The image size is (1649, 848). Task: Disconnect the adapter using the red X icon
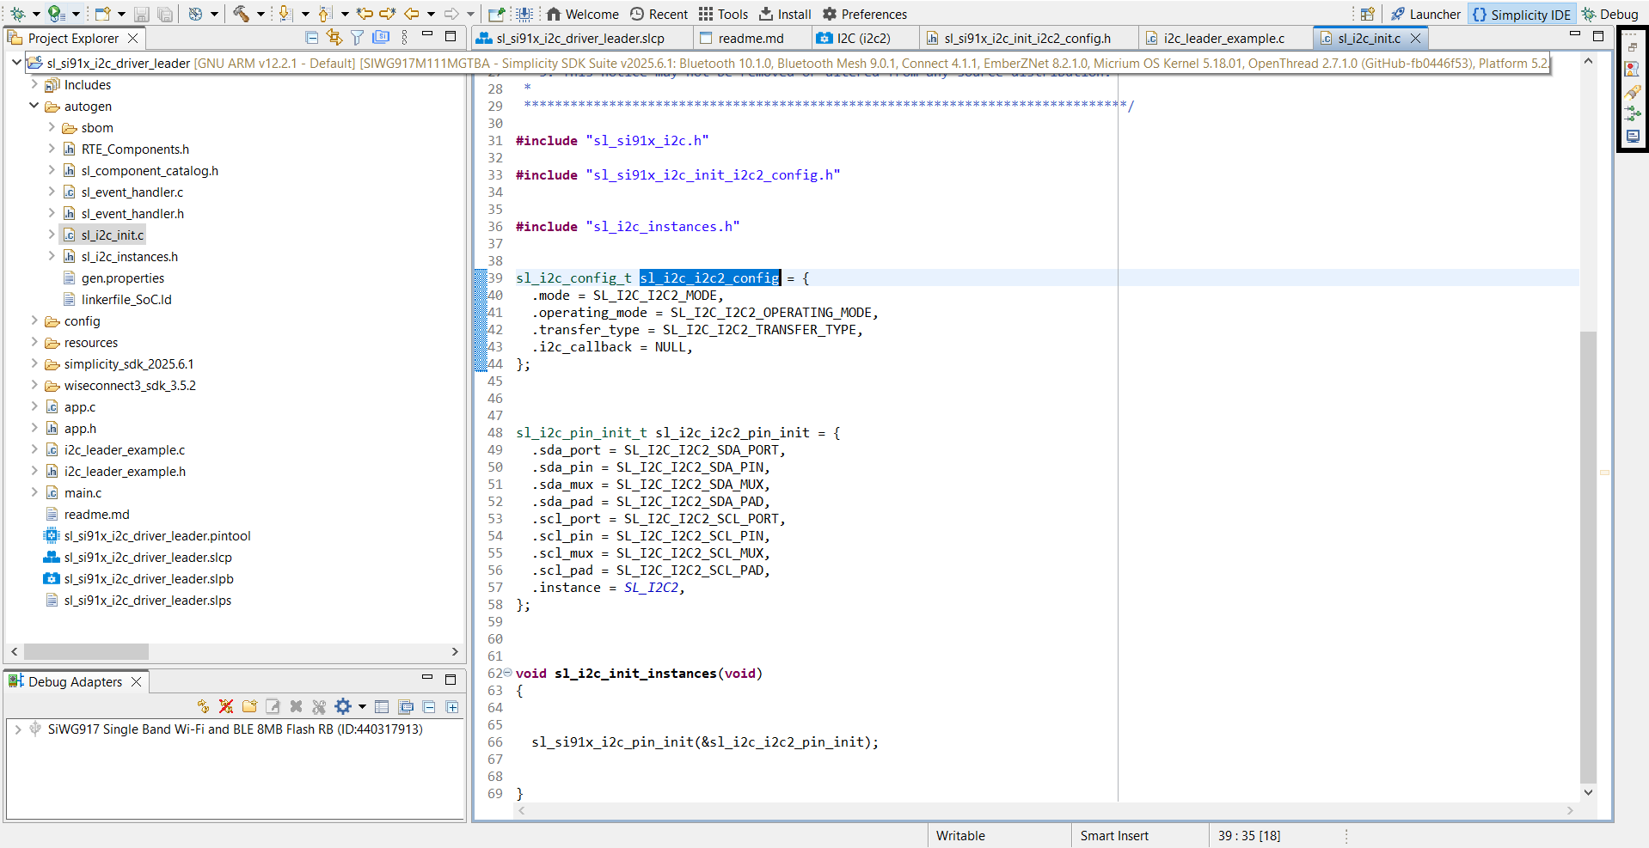tap(226, 706)
